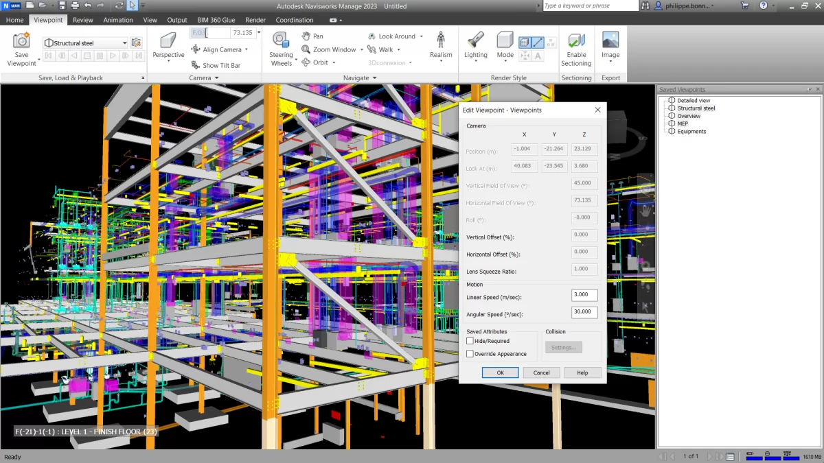Image resolution: width=824 pixels, height=463 pixels.
Task: Select the Structural steel viewpoint in the Saved Viewpoints tree
Action: (x=696, y=108)
